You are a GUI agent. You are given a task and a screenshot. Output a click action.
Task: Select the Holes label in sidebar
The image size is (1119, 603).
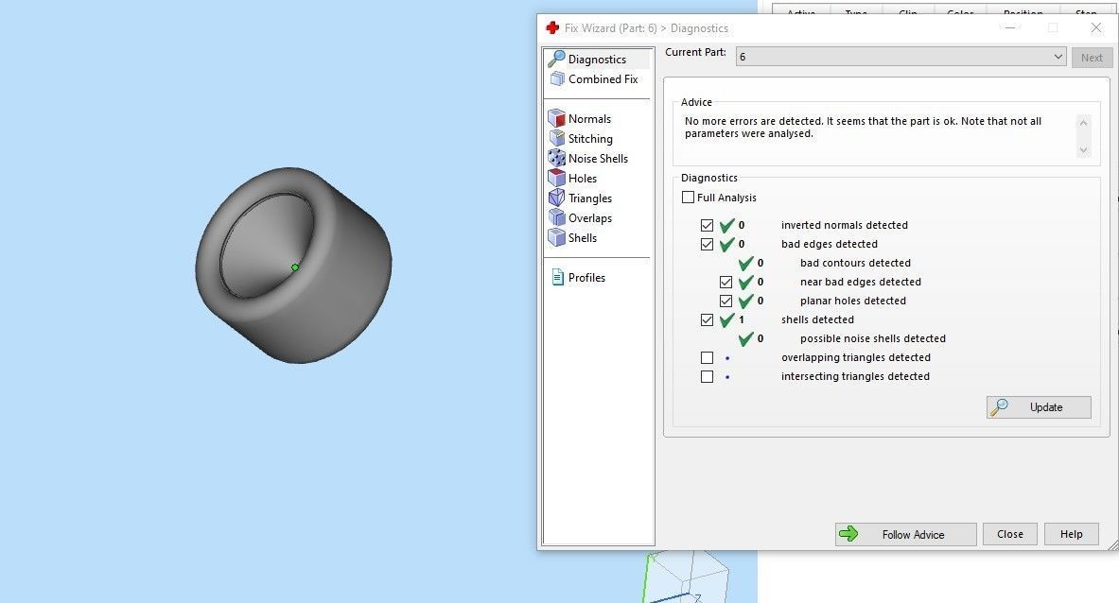point(583,179)
